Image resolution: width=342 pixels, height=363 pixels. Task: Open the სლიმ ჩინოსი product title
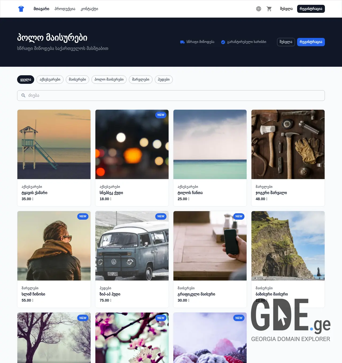coord(33,294)
